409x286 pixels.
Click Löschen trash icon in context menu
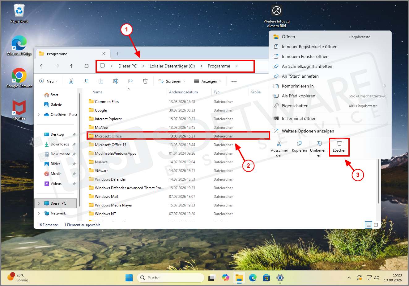click(x=339, y=143)
